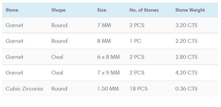Click Garnet in the 8 MM row
221x107 pixels.
click(x=14, y=41)
